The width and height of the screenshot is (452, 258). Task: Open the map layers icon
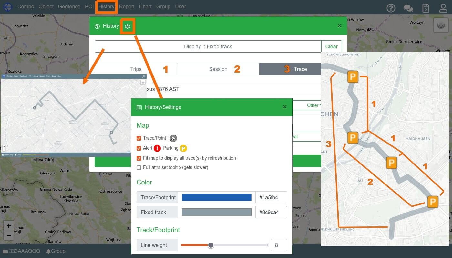[x=441, y=26]
